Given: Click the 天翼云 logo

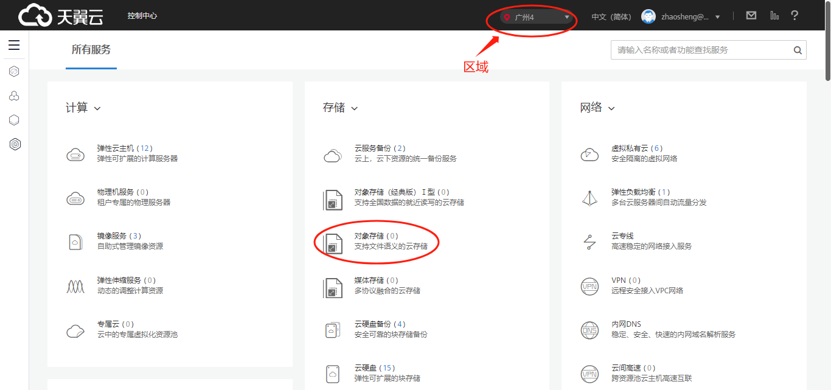Looking at the screenshot, I should [61, 15].
